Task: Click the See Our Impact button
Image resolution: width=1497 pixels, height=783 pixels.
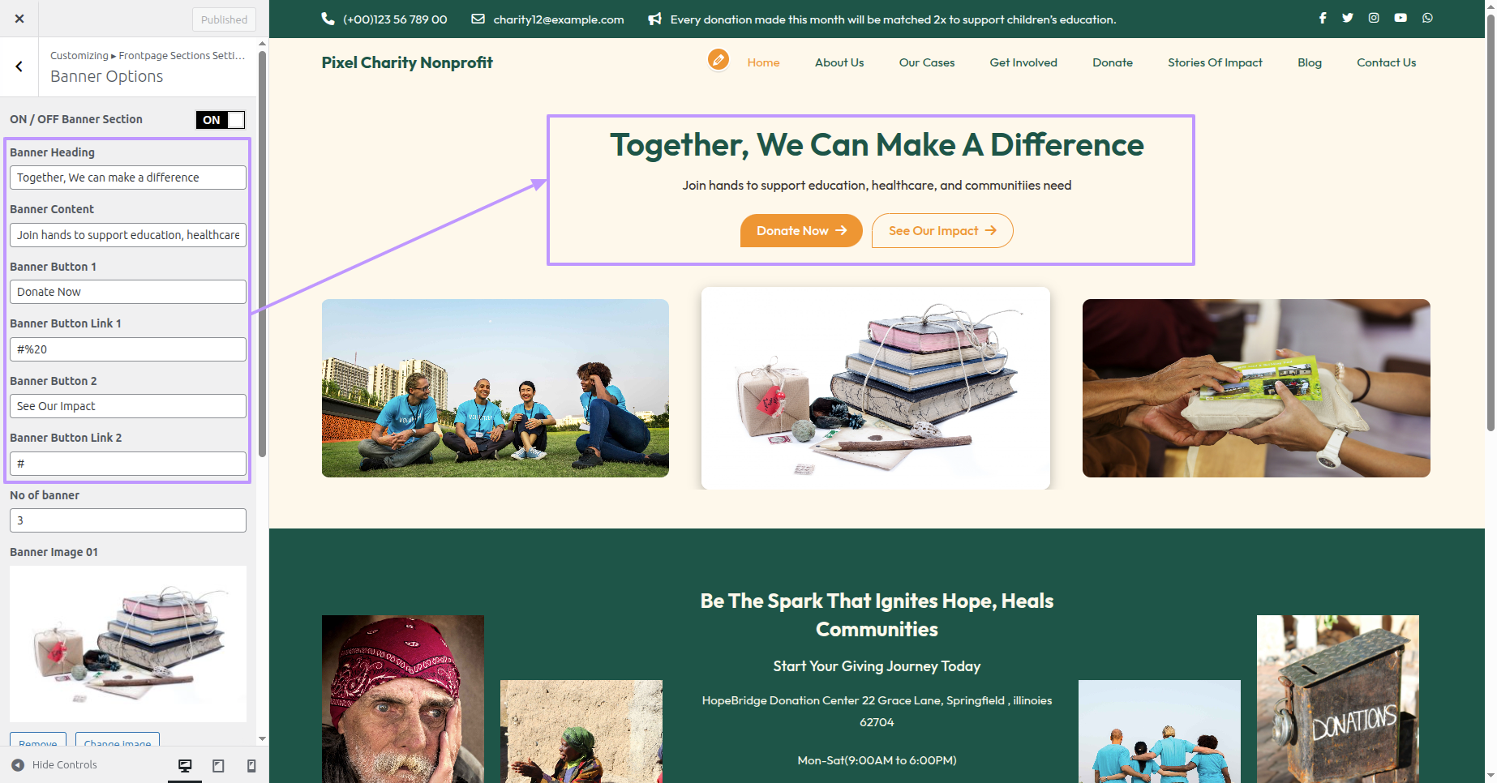Action: pyautogui.click(x=942, y=230)
